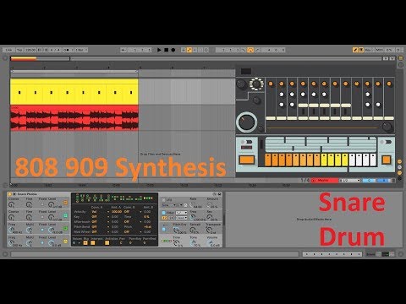Click the arrangement overview bar

click(x=196, y=58)
